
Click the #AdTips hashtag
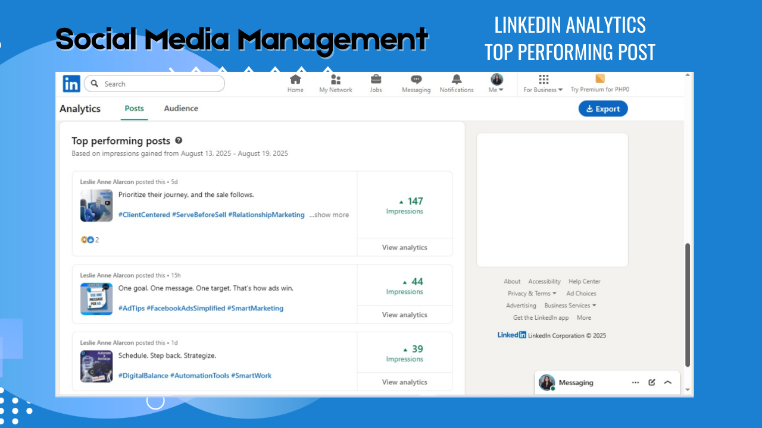point(132,309)
